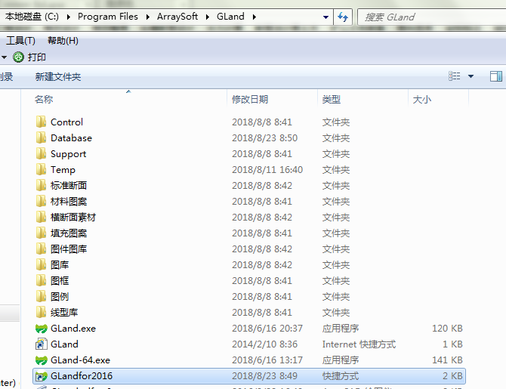The width and height of the screenshot is (506, 389).
Task: Click the GLandfor2016 shortcut icon
Action: tap(41, 376)
